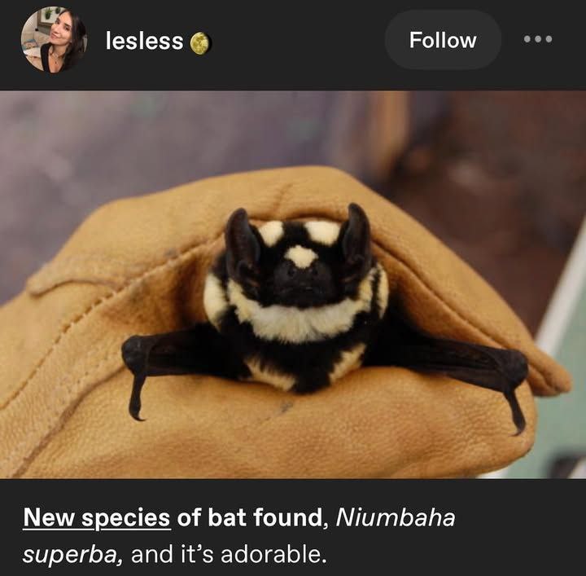Click the bat's right ear in photo
Viewport: 586px width, 576px height.
(357, 235)
